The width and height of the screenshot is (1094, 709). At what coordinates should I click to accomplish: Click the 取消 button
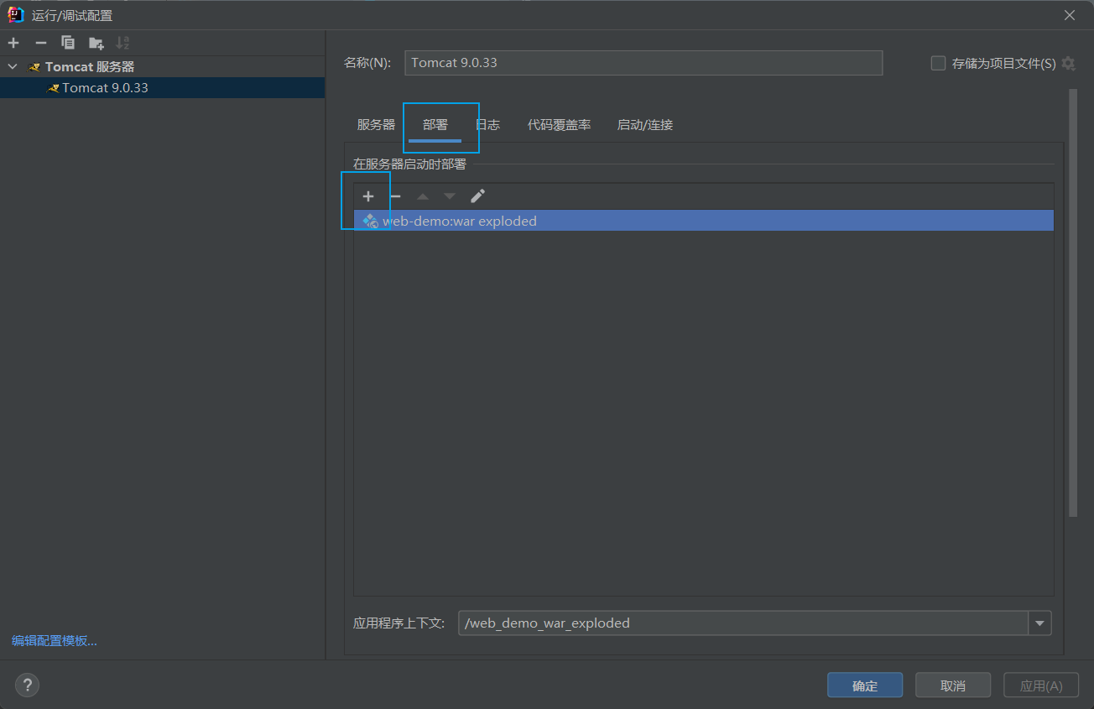[x=953, y=686]
